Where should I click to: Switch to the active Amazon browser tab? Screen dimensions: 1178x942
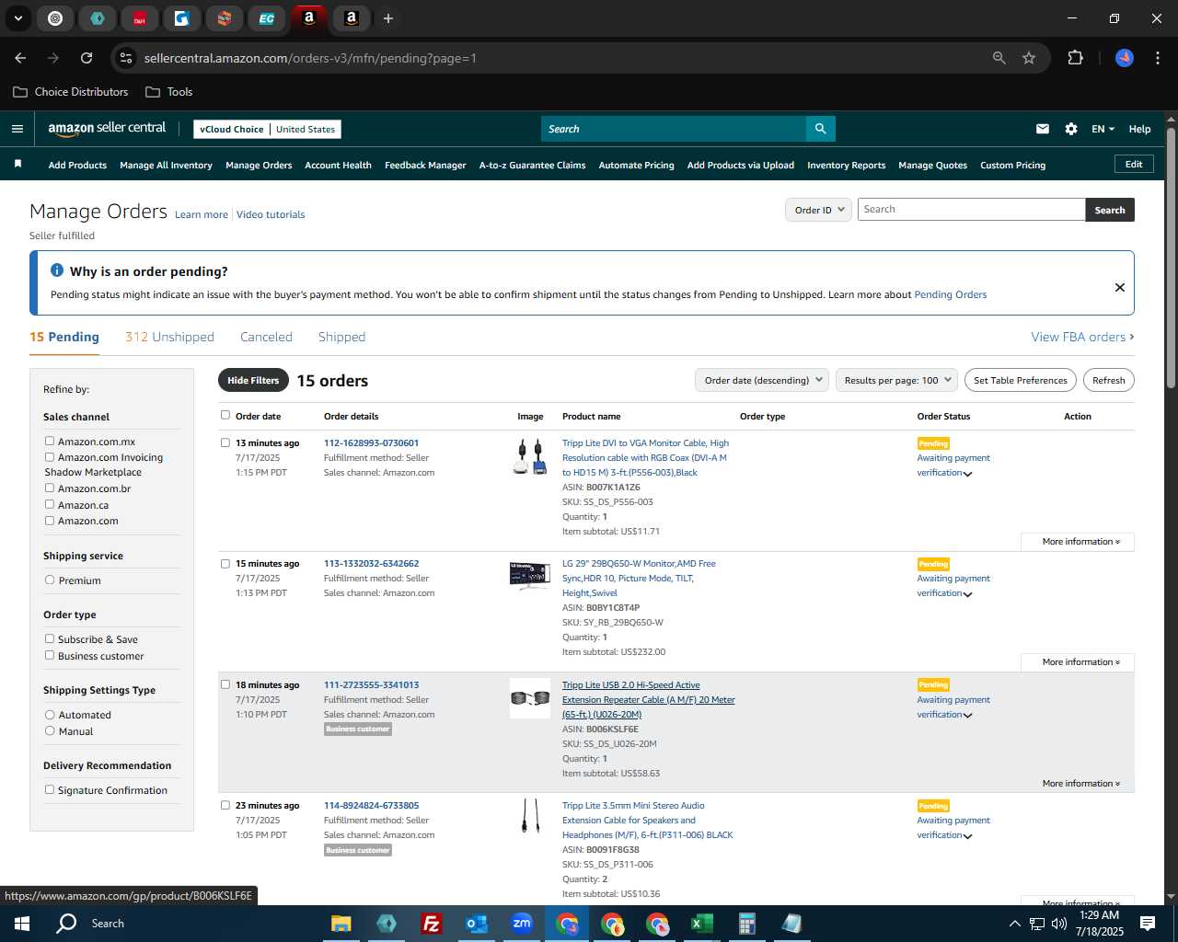[309, 18]
